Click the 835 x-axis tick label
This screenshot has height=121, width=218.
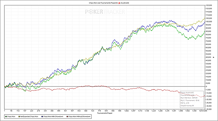[x=106, y=111]
